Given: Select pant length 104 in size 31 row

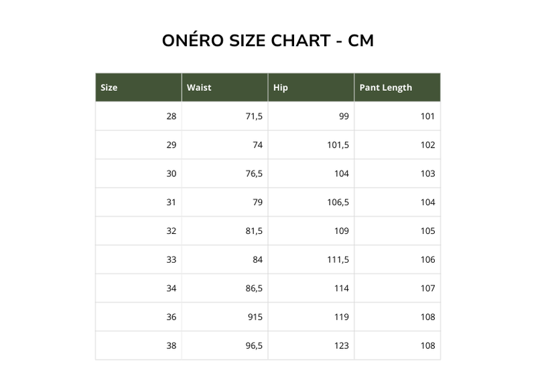Looking at the screenshot, I should click(427, 203).
